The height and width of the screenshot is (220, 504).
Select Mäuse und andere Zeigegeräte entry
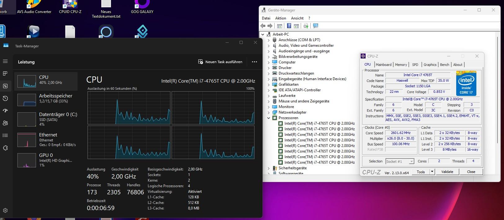(x=304, y=101)
